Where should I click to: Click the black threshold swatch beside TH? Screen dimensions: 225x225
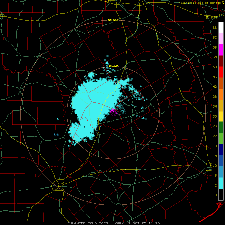coord(221,194)
